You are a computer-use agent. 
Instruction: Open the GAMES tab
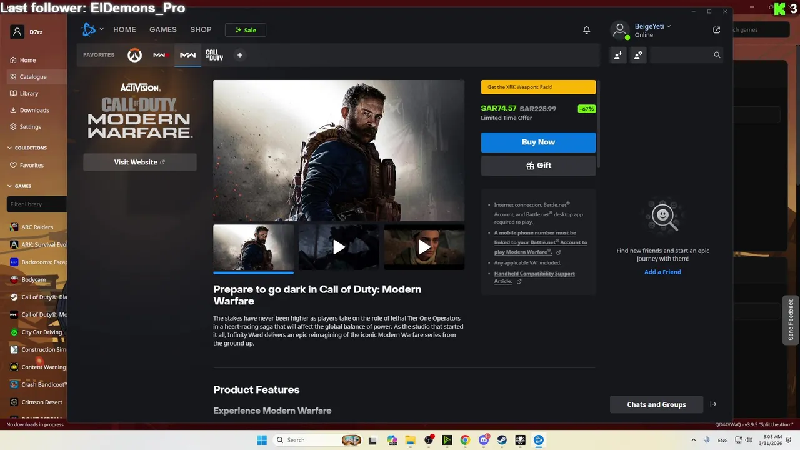pos(163,29)
